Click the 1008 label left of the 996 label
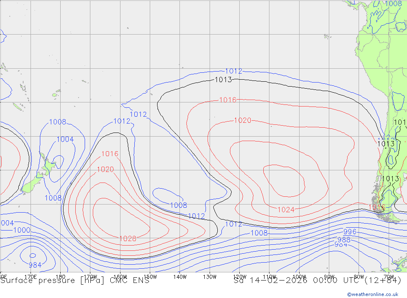Viewport: 407px width, 298px height. pyautogui.click(x=259, y=233)
